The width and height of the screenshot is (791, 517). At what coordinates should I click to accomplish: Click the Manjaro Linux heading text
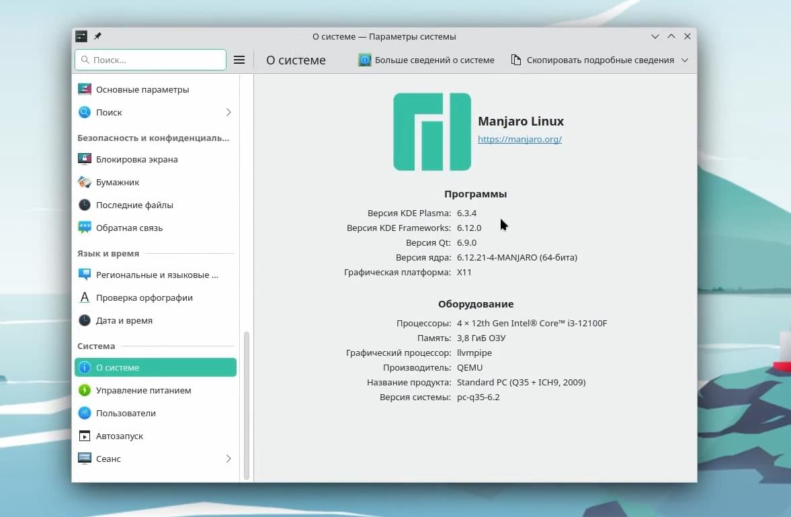click(x=521, y=122)
